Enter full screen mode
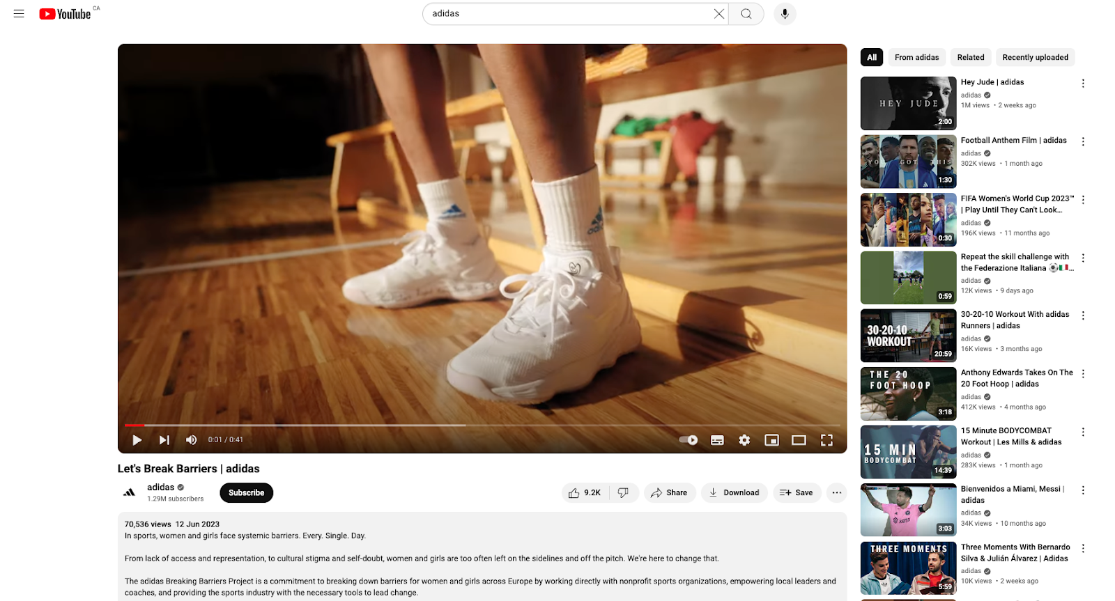The image size is (1115, 601). pyautogui.click(x=826, y=440)
